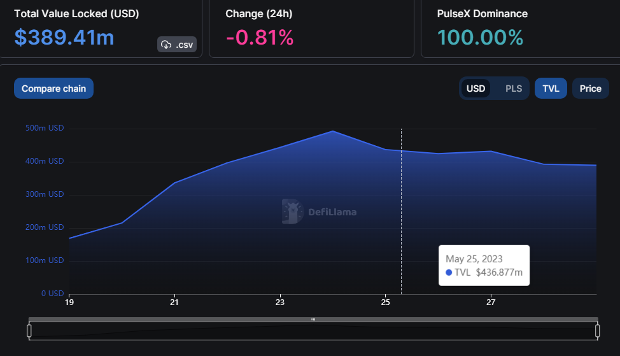Click the $436.877m tooltip TVL value
Viewport: 620px width, 356px height.
(x=499, y=272)
